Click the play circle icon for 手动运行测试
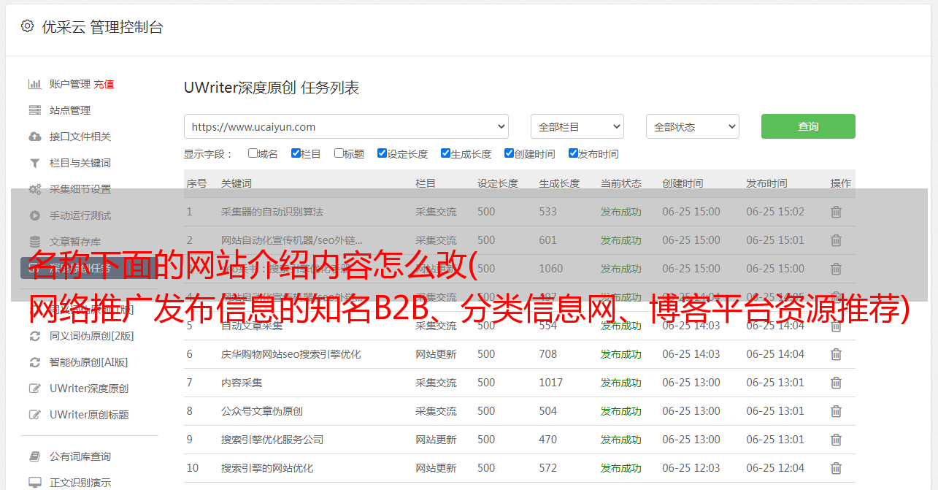This screenshot has width=938, height=490. (x=34, y=215)
